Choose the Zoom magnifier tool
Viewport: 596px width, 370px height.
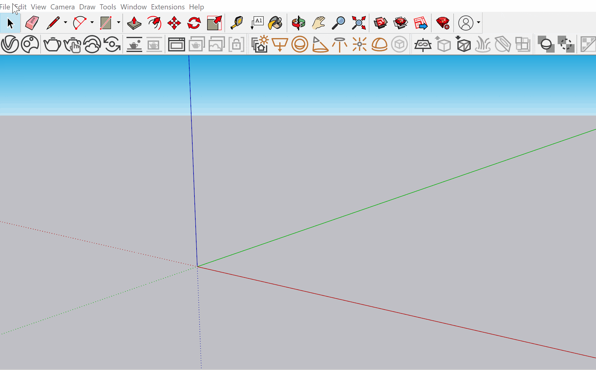(x=338, y=23)
